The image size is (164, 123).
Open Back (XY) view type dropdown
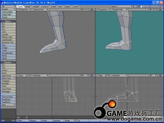point(25,75)
